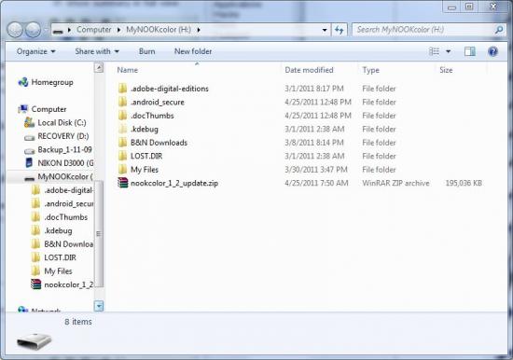Click the 4/25/2011 7:50 AM date cell
This screenshot has width=513, height=360.
click(316, 183)
